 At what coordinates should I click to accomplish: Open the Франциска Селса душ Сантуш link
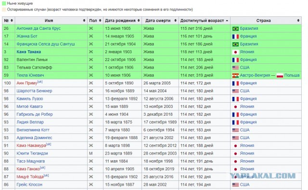46,44
